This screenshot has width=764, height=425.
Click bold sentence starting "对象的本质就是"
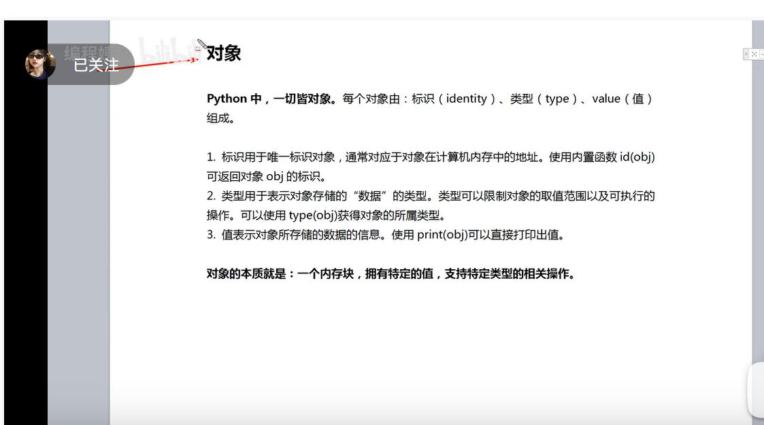(391, 274)
